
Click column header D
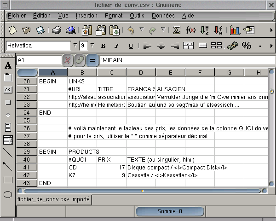[141, 72]
